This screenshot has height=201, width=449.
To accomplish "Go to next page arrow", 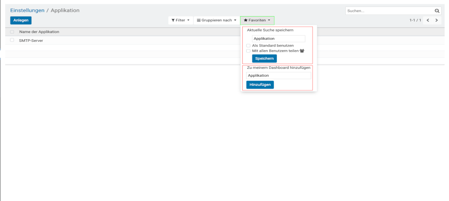I will tap(436, 20).
